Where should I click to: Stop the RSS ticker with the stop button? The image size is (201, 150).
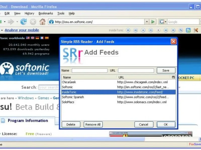coord(143,30)
